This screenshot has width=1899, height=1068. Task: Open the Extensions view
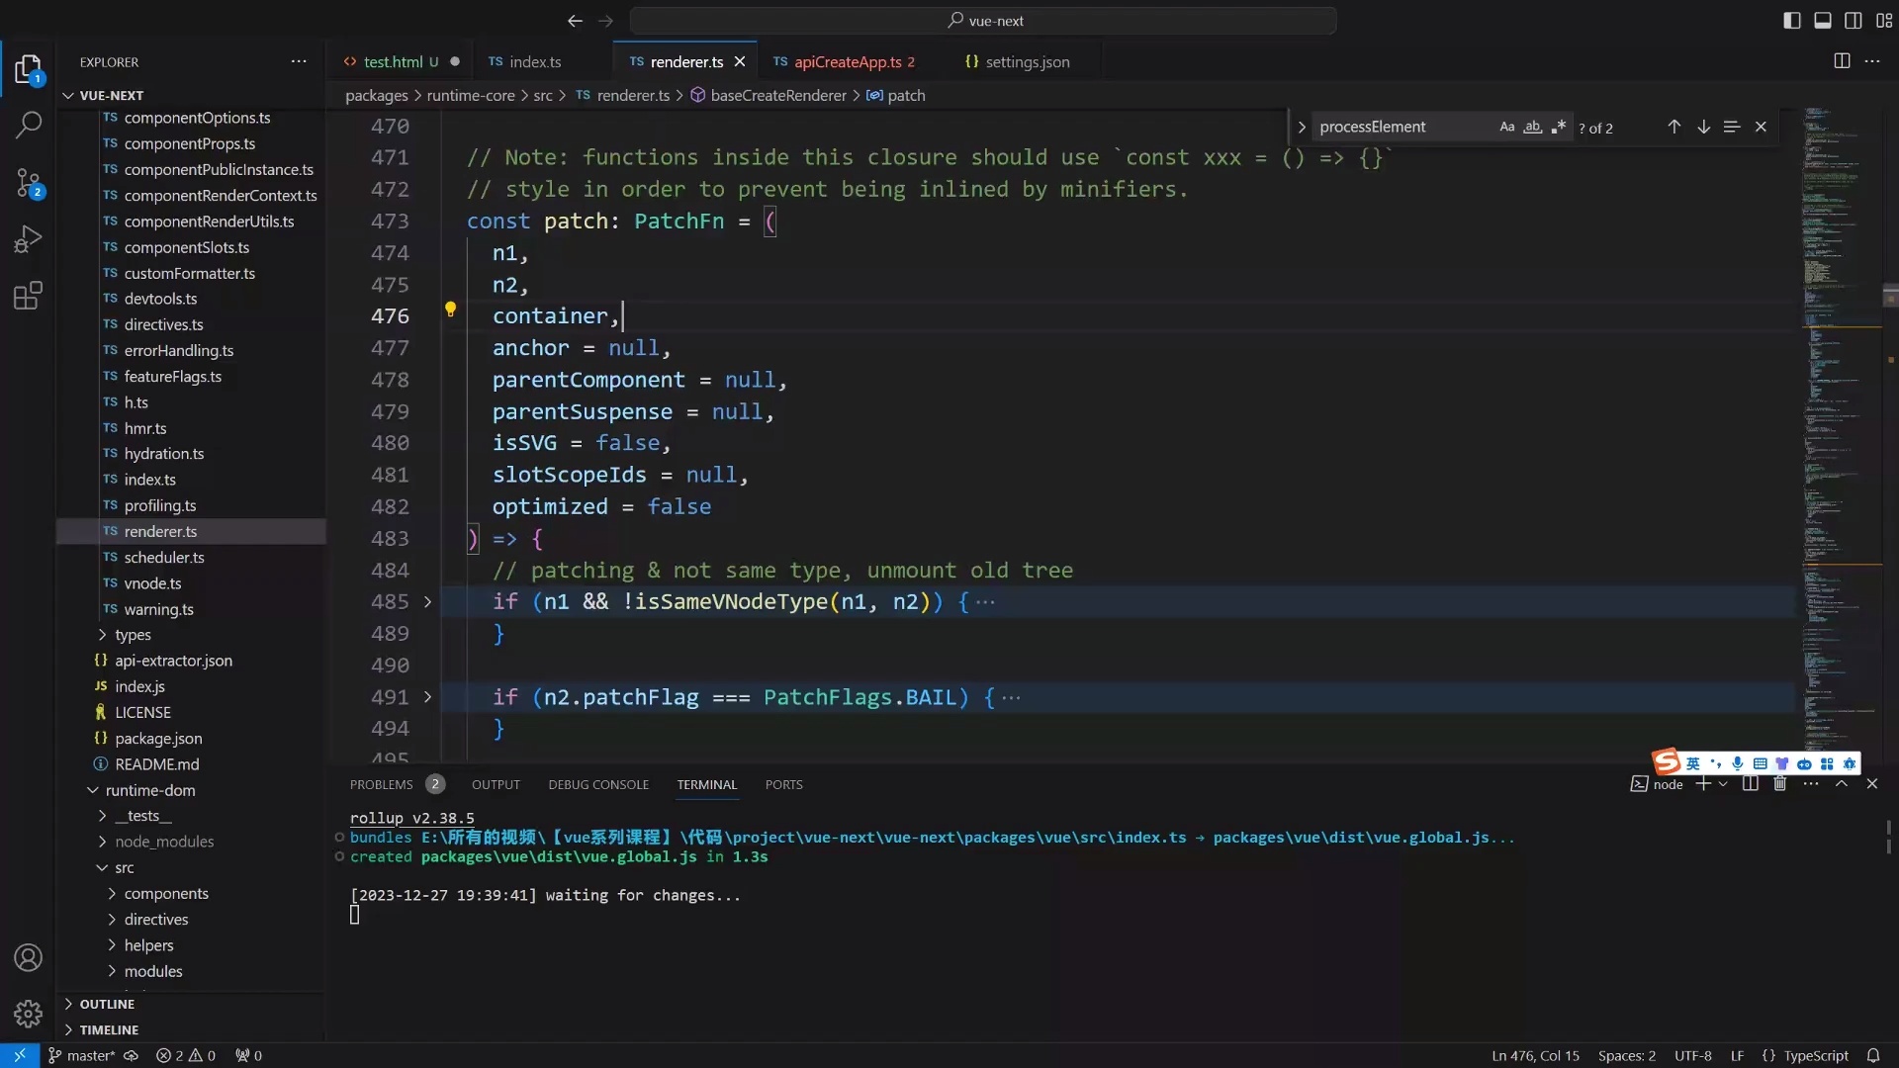point(29,296)
